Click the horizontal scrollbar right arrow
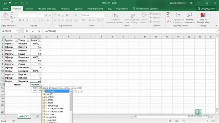Viewport: 219px width, 123px height. (x=214, y=117)
